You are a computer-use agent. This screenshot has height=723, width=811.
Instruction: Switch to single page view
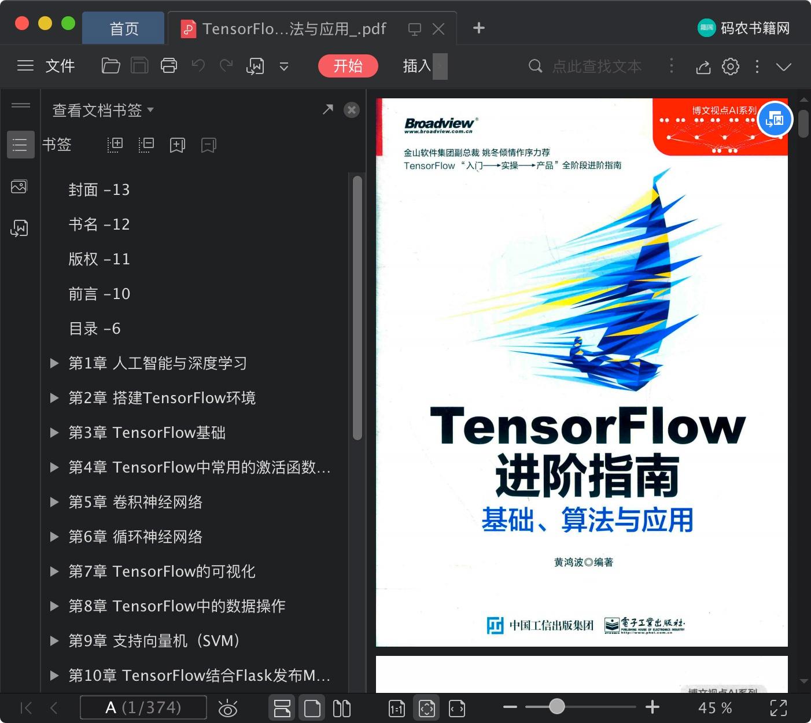pyautogui.click(x=312, y=708)
